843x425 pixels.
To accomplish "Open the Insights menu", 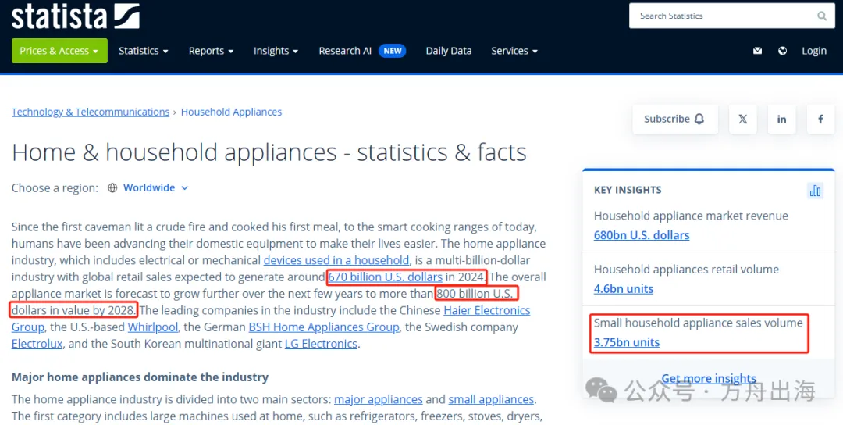I will pos(276,51).
